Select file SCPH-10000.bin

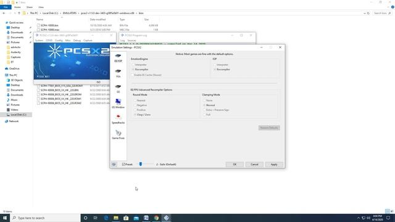[x=49, y=25]
